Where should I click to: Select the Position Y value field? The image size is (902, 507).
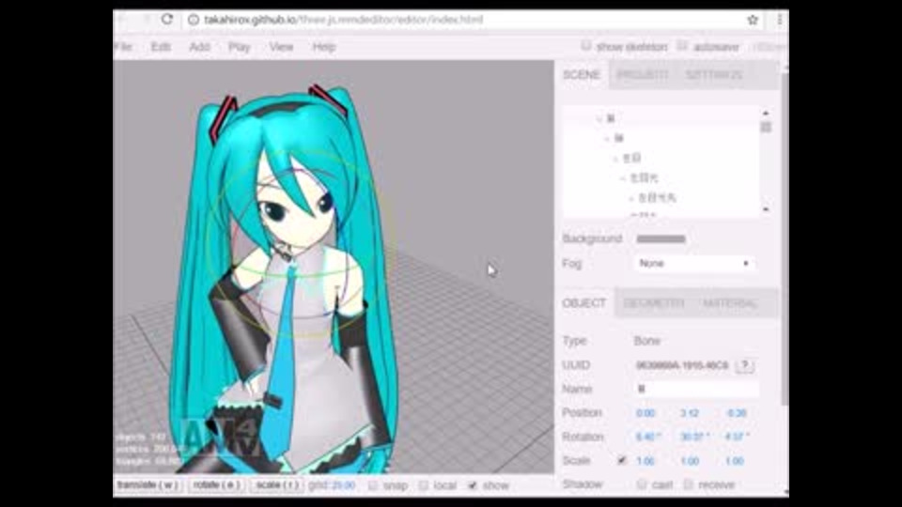coord(690,413)
